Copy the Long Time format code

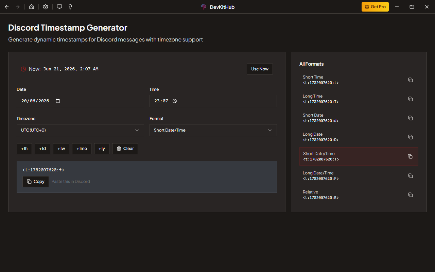click(x=410, y=99)
